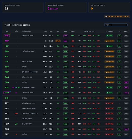Click the SUY YẾU badge in BSR row
The width and height of the screenshot is (132, 139).
pos(109,119)
